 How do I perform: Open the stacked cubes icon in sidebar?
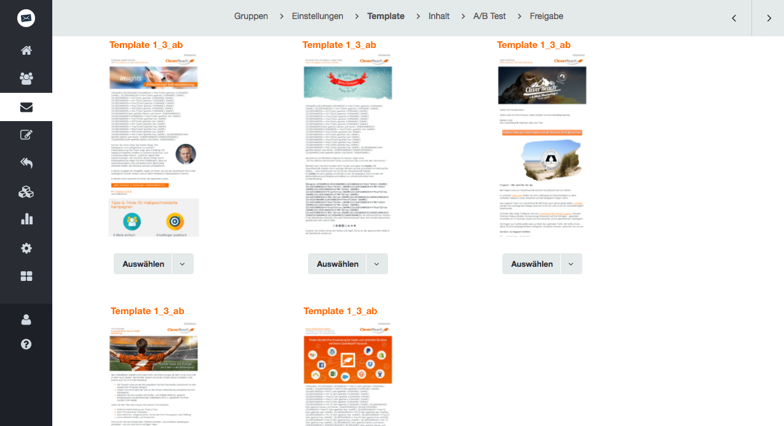[26, 192]
